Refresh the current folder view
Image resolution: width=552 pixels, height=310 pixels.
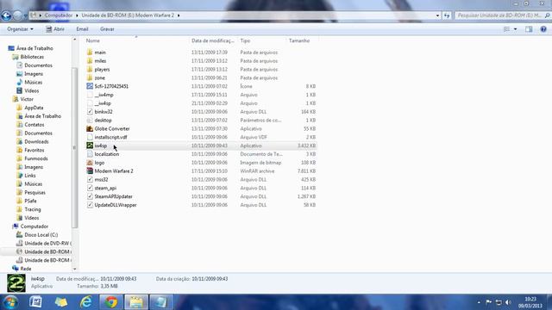[447, 15]
